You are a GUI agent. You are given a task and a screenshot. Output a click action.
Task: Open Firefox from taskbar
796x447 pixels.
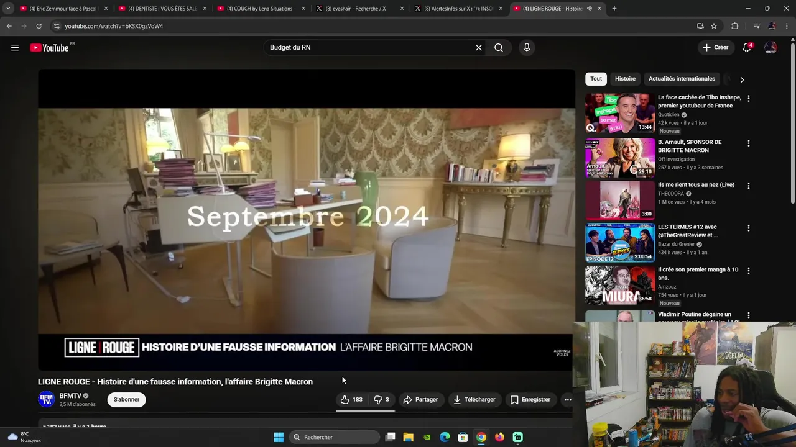click(499, 437)
